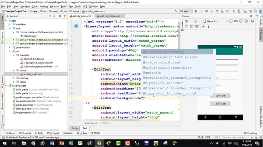Screen dimensions: 263x147
Task: Open the Android project view dropdown
Action: [x=14, y=16]
